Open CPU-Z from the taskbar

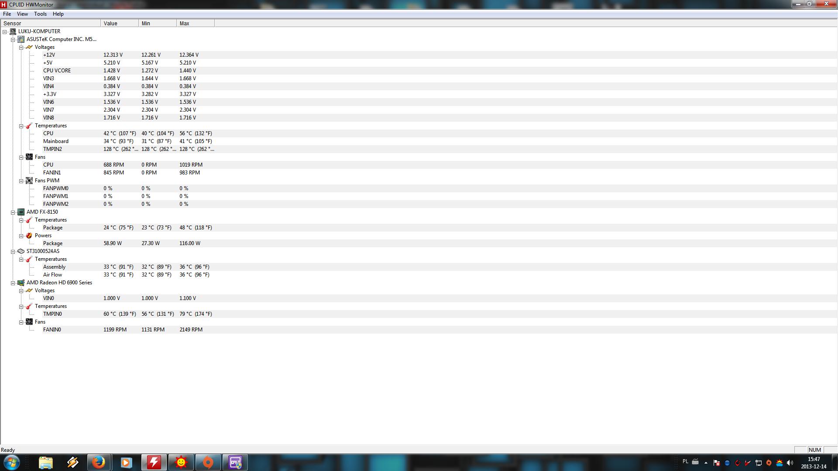235,462
